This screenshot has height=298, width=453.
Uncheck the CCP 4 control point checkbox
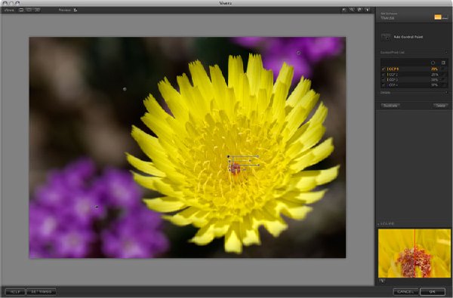pyautogui.click(x=384, y=85)
